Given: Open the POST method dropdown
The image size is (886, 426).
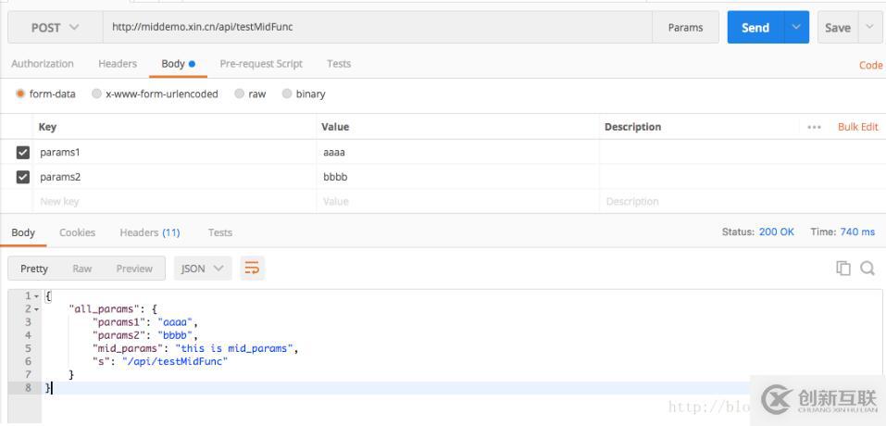Looking at the screenshot, I should point(55,27).
